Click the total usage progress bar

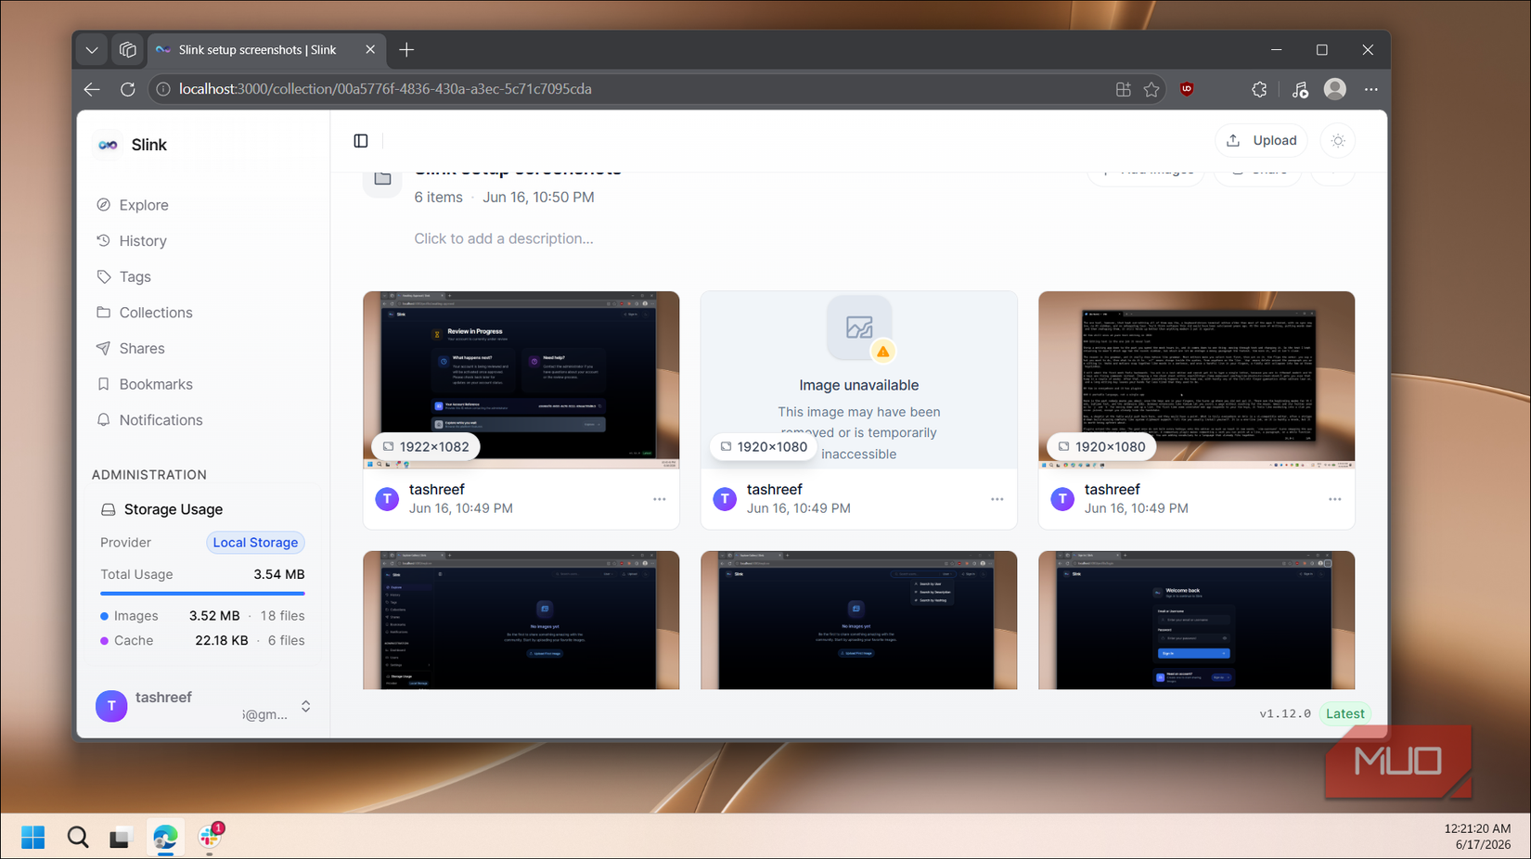point(202,594)
